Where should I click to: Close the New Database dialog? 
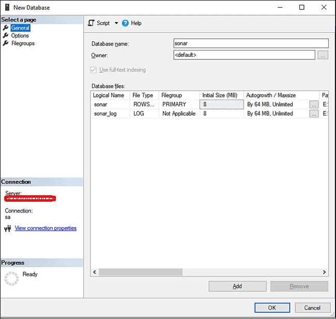pos(324,7)
